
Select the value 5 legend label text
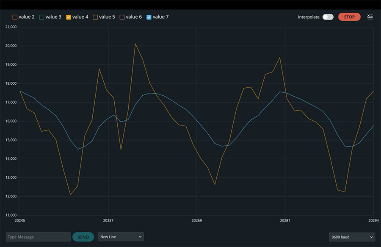click(x=107, y=17)
